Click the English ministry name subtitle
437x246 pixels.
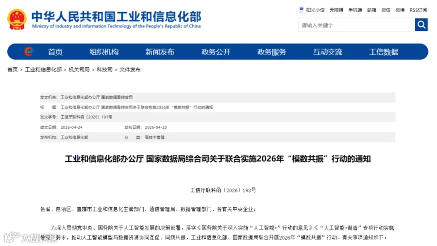(x=116, y=26)
